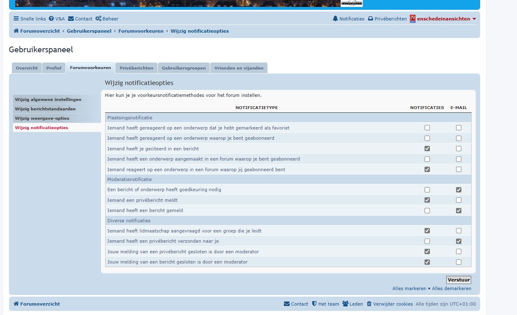Click the Contact envelope icon in top bar
This screenshot has height=315, width=517.
point(71,19)
